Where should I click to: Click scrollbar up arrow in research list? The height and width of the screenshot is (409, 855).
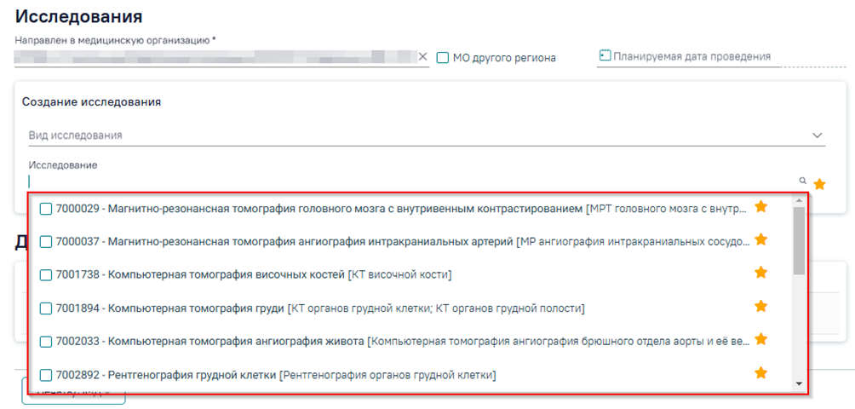799,200
